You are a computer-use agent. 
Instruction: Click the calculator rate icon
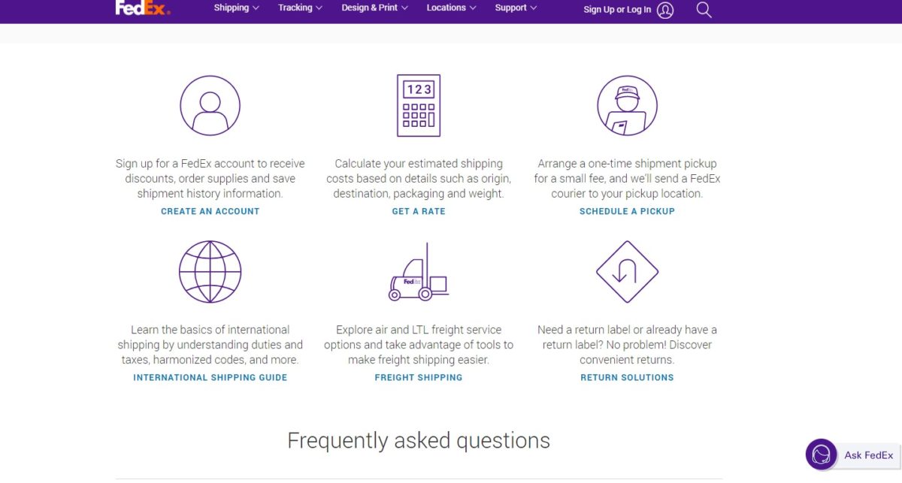pyautogui.click(x=419, y=106)
